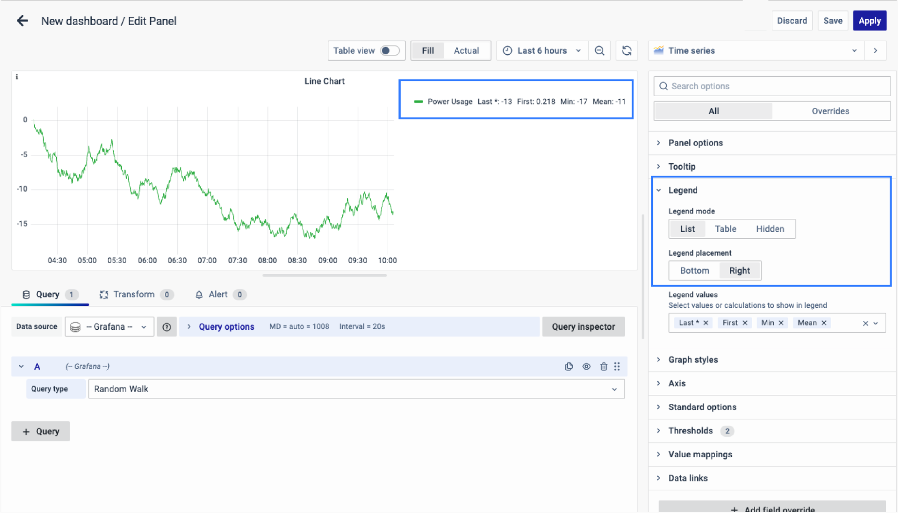Click the refresh dashboard icon
Screen dimensions: 898x513
pos(627,51)
